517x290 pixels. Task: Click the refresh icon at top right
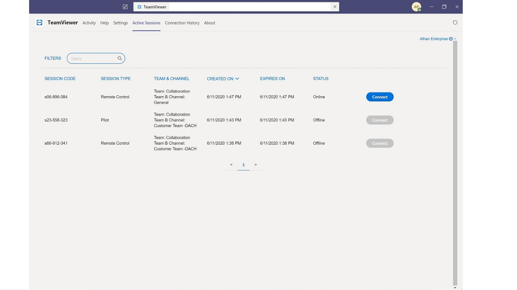pyautogui.click(x=455, y=23)
